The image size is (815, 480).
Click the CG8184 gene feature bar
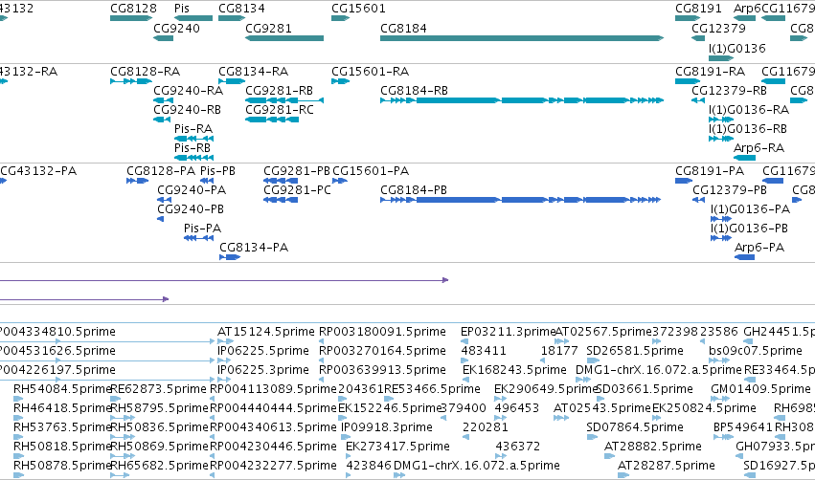coord(522,38)
